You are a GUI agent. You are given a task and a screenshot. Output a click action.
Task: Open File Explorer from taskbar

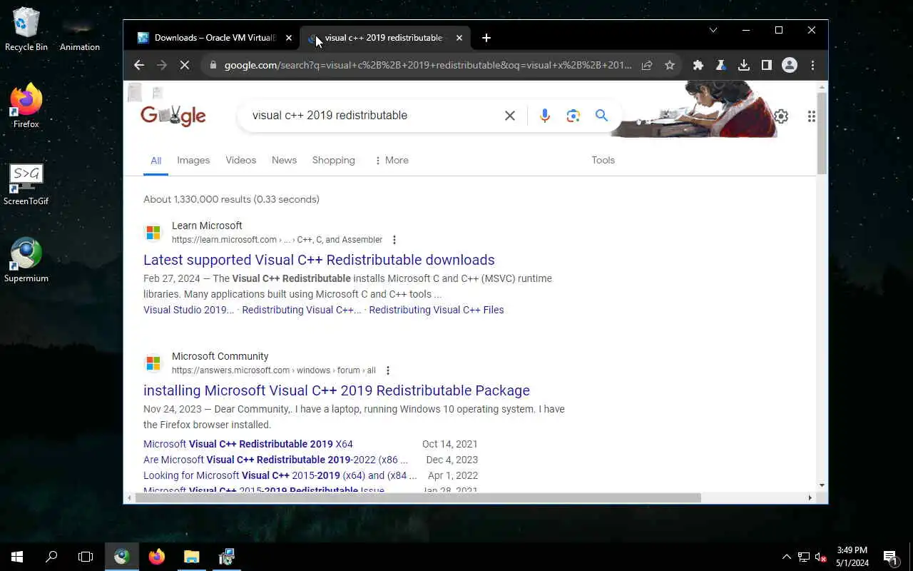pos(191,557)
